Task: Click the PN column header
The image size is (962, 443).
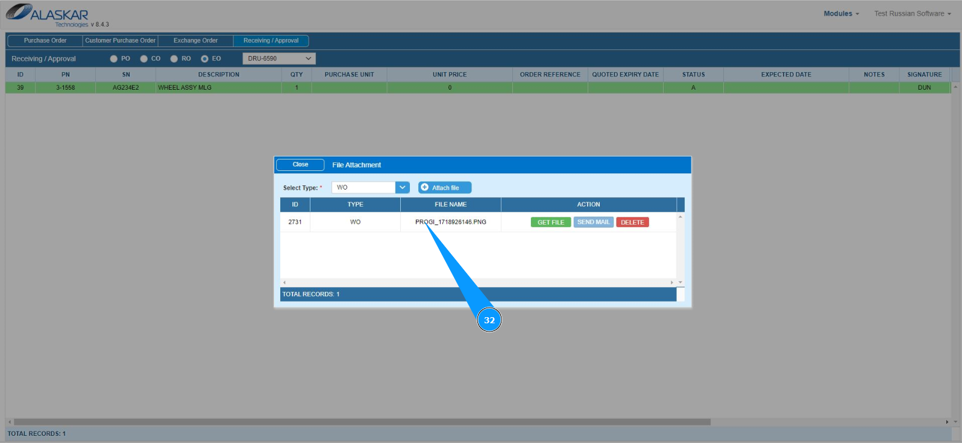Action: point(66,75)
